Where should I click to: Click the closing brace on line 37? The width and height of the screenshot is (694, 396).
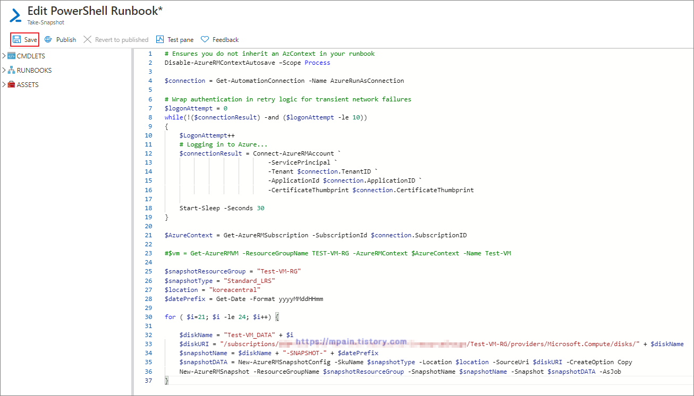coord(166,381)
